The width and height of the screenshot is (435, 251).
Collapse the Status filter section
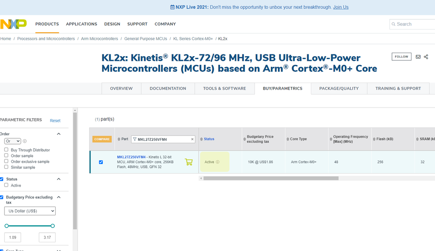pyautogui.click(x=59, y=179)
